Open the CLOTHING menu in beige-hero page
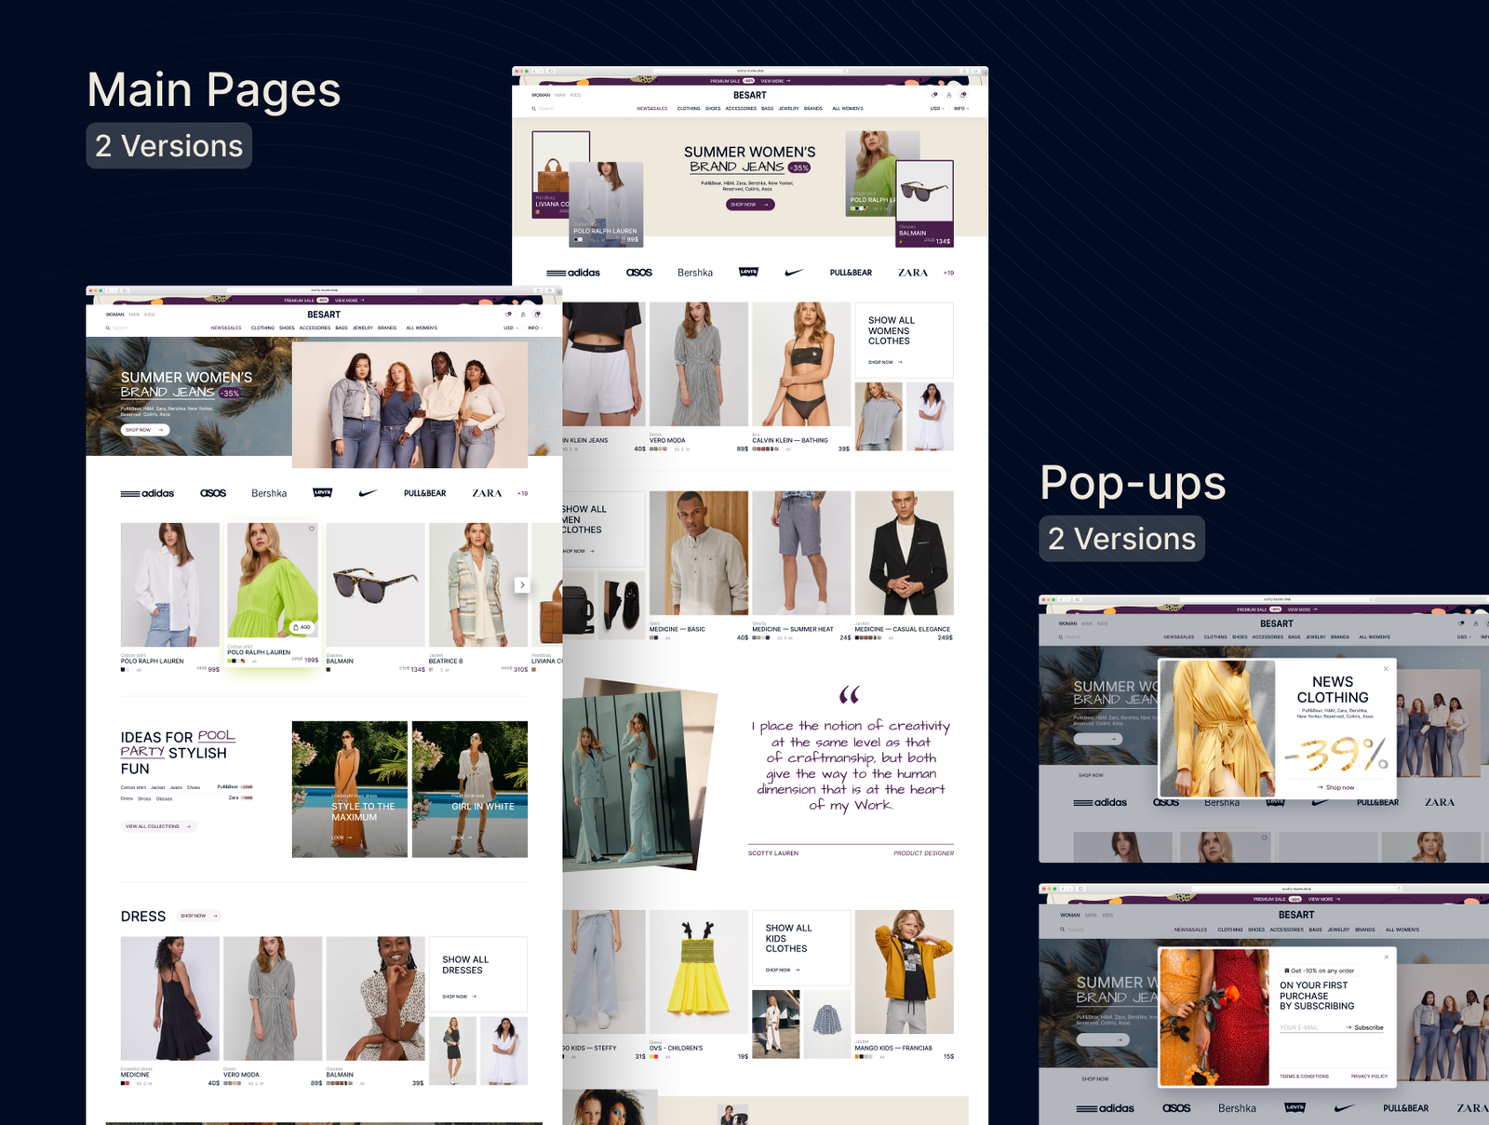The image size is (1489, 1125). 689,108
